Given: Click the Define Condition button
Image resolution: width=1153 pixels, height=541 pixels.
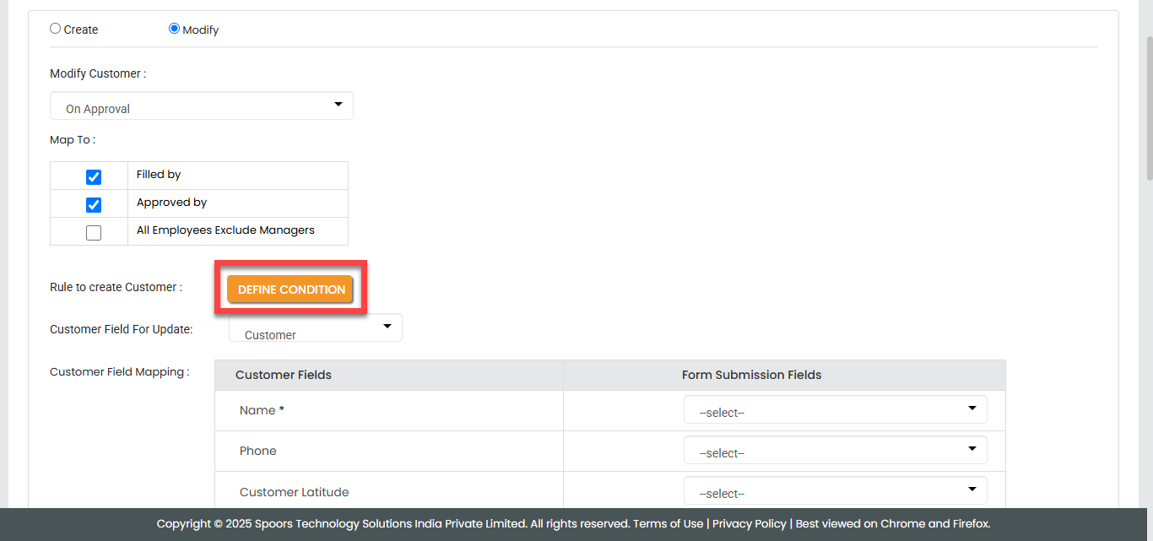Looking at the screenshot, I should [x=291, y=289].
